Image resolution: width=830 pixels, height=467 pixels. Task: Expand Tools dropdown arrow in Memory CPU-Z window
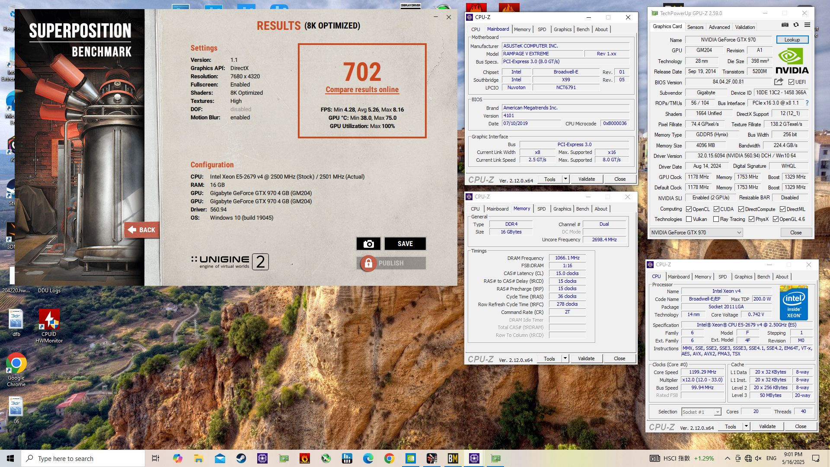(x=565, y=358)
